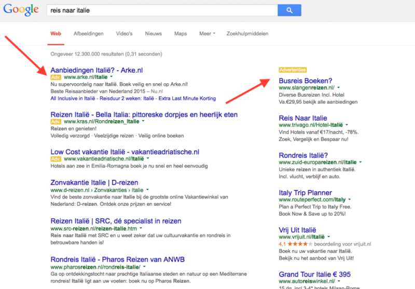Switch to the Video's tab
The width and height of the screenshot is (415, 289).
click(x=124, y=34)
